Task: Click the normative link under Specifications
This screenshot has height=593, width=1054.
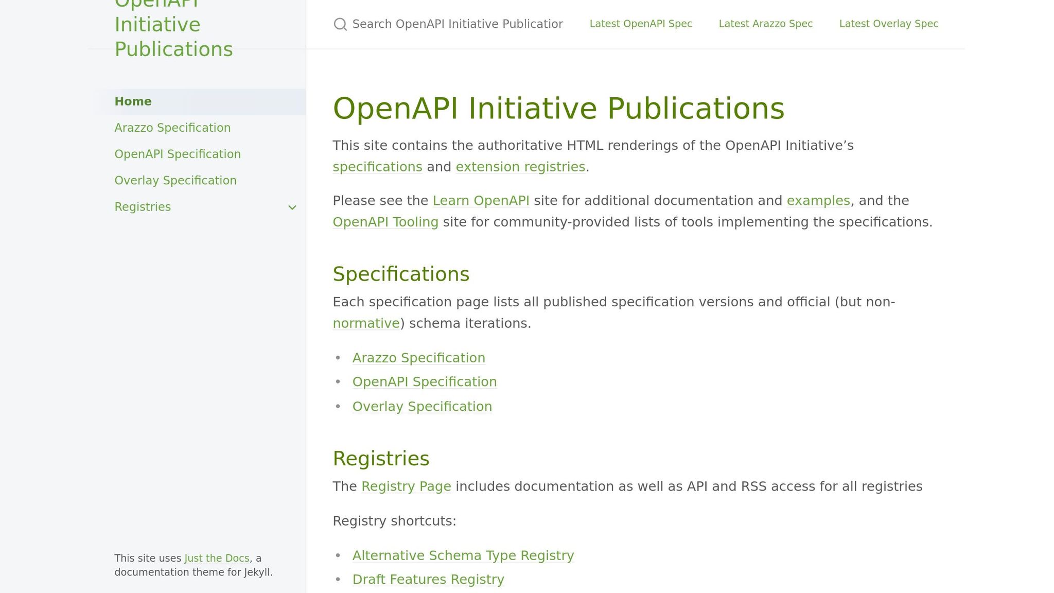Action: [365, 323]
